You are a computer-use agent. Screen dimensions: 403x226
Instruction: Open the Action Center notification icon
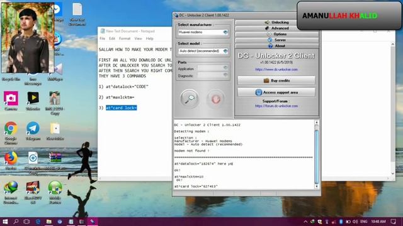point(393,222)
